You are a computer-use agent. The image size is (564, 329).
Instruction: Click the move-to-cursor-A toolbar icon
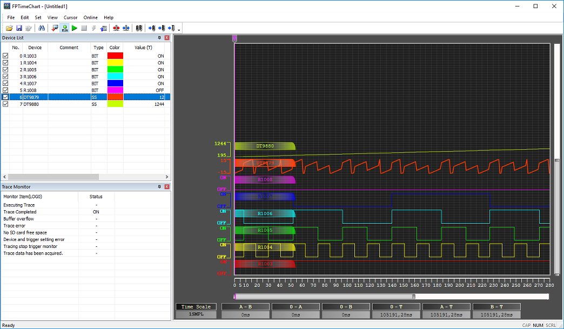(x=152, y=28)
